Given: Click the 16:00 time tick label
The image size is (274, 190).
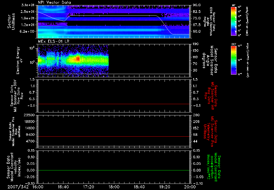Looking at the screenshot, I should [x=38, y=187].
